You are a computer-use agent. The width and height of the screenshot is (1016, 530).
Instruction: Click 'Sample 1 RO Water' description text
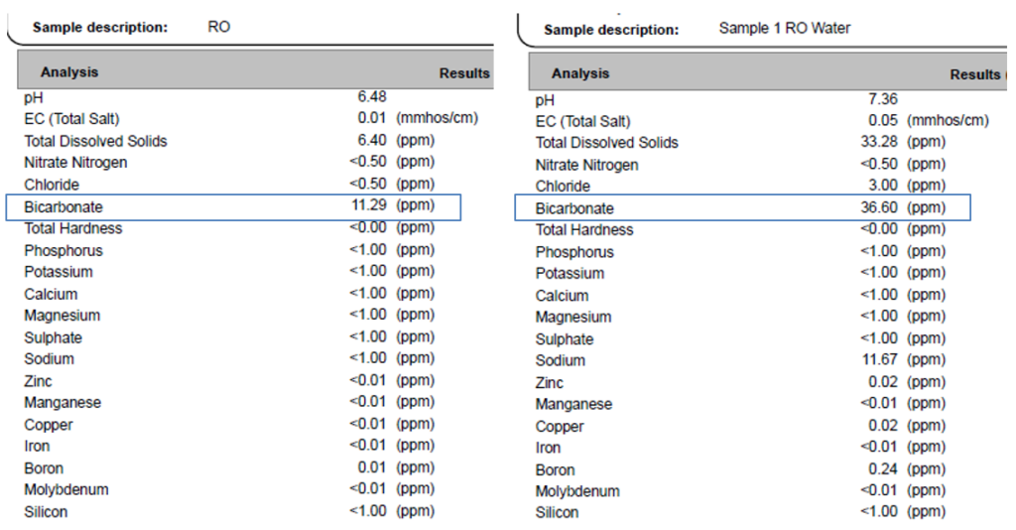[784, 28]
